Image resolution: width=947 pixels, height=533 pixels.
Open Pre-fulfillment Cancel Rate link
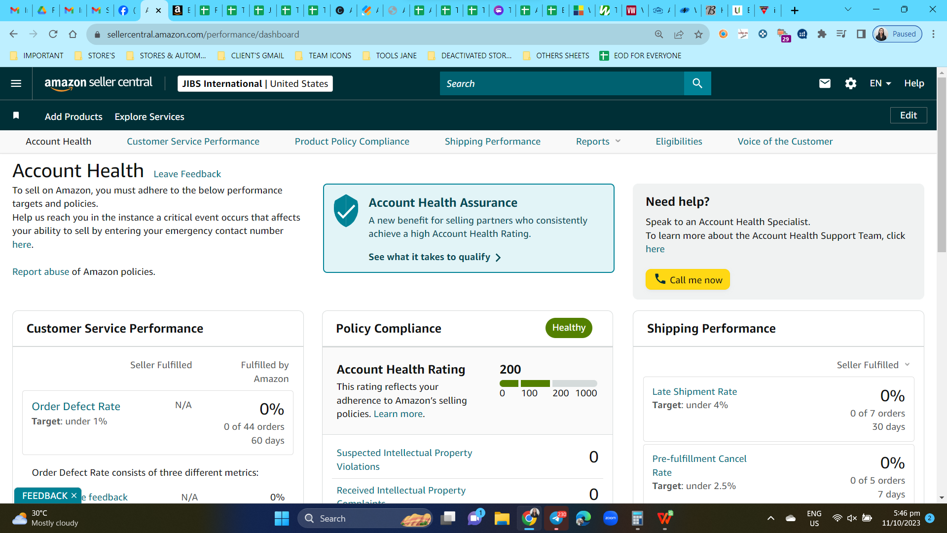click(x=699, y=465)
